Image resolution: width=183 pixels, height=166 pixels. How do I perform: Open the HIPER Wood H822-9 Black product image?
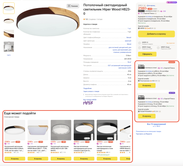15,130
